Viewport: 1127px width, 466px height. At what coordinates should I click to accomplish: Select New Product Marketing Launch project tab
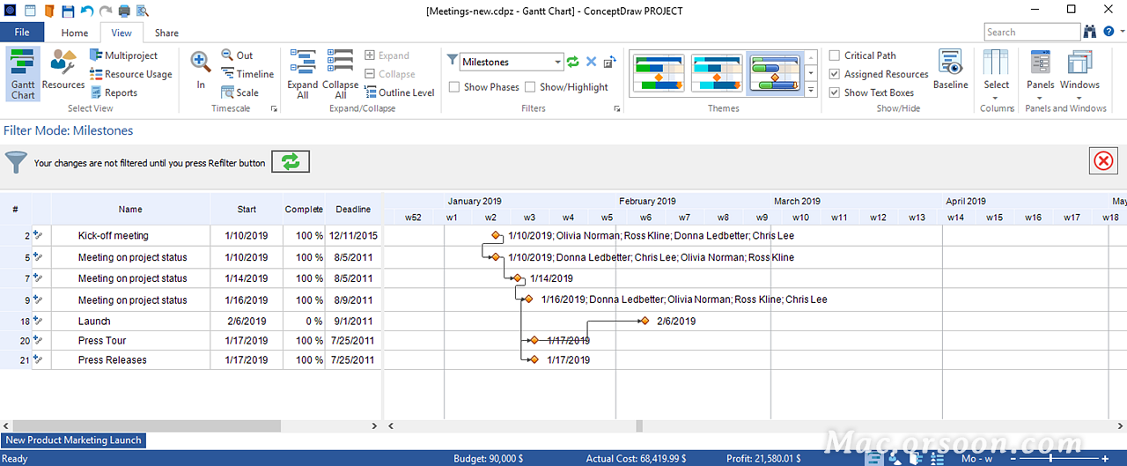(73, 440)
